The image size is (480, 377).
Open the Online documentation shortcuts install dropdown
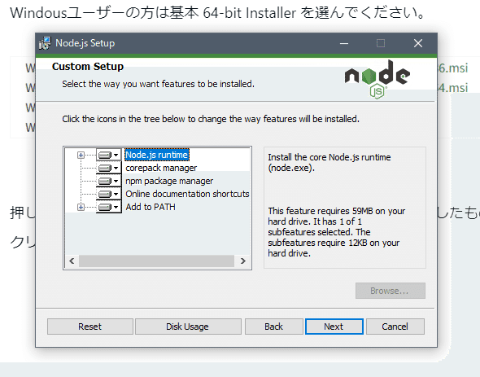(x=109, y=194)
